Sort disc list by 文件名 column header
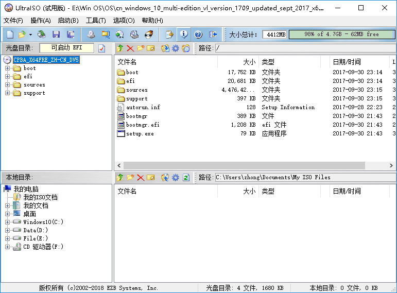397x293 pixels. (166, 62)
